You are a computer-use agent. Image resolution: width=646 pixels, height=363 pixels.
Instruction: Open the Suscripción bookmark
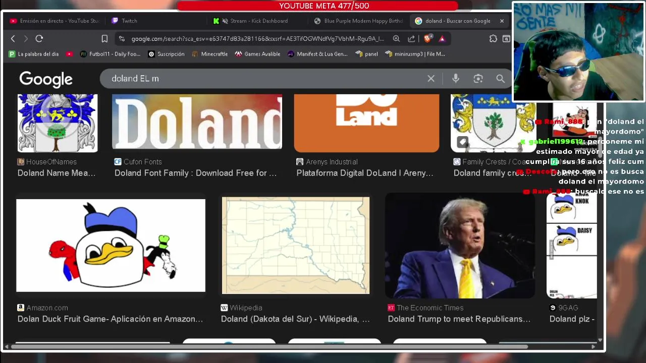(x=166, y=54)
